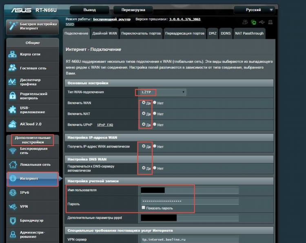306x243 pixels.
Task: Select Да for Включить WAN
Action: click(x=144, y=103)
